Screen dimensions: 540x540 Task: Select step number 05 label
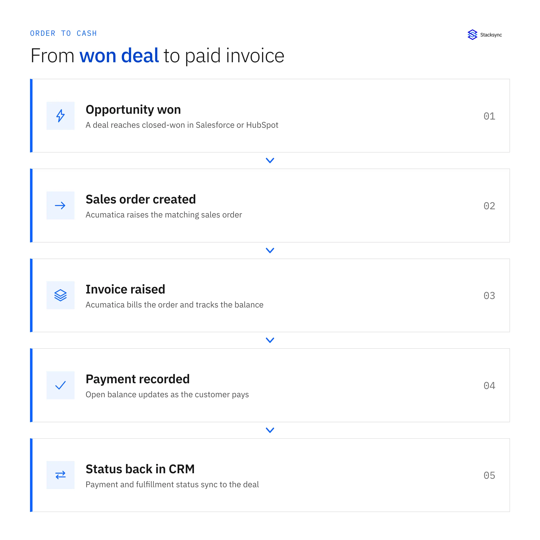489,475
